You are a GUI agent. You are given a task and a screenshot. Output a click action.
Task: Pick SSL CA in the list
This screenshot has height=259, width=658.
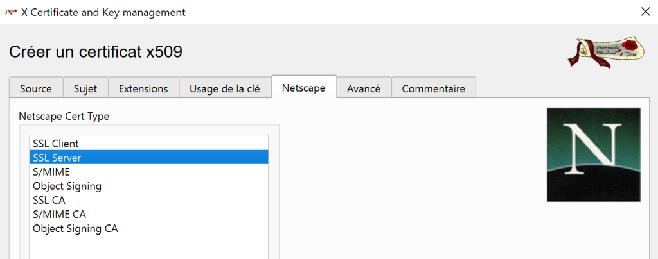click(49, 200)
